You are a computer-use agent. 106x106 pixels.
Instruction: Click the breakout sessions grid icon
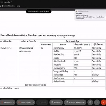pyautogui.click(x=67, y=102)
